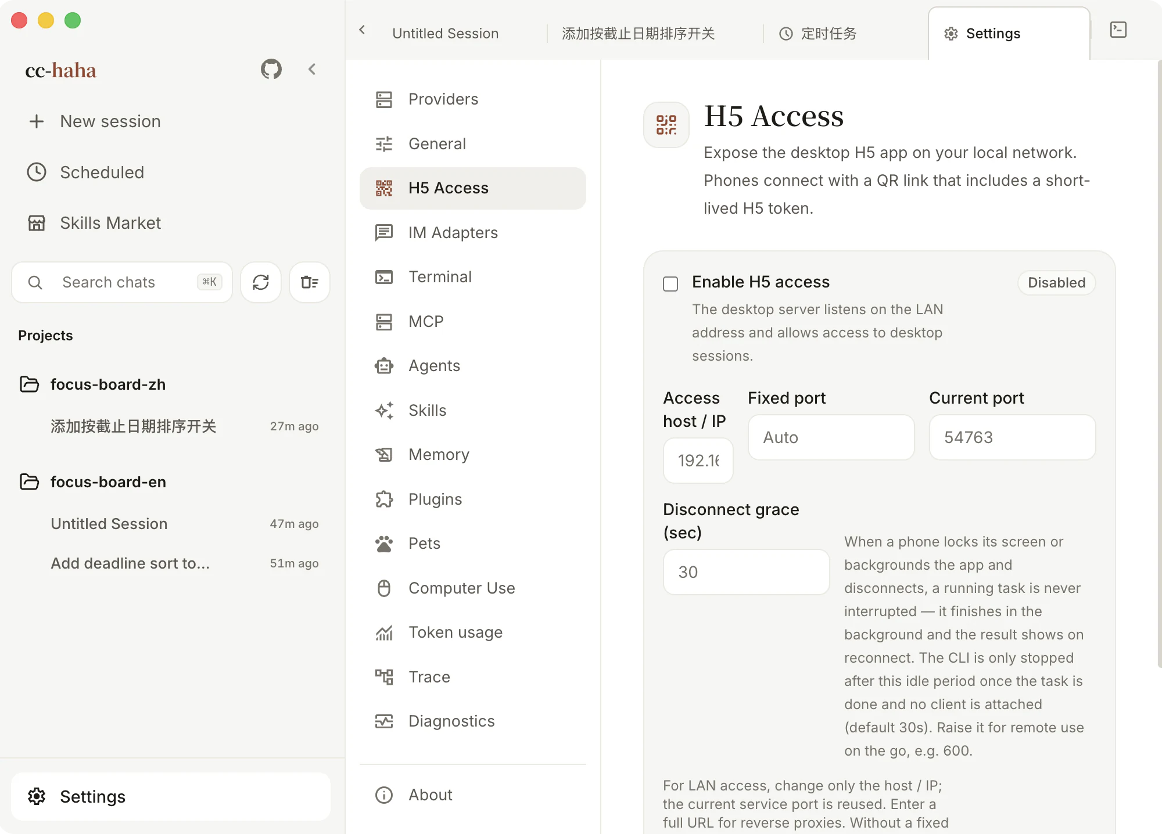Click the Projects heading in sidebar
The height and width of the screenshot is (834, 1162).
[45, 336]
